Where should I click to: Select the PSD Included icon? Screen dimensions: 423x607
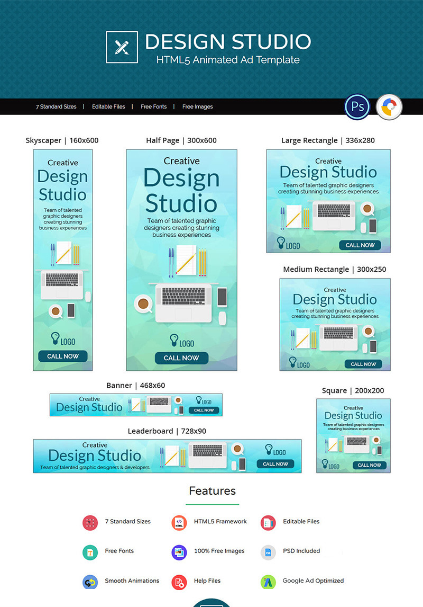tap(268, 552)
